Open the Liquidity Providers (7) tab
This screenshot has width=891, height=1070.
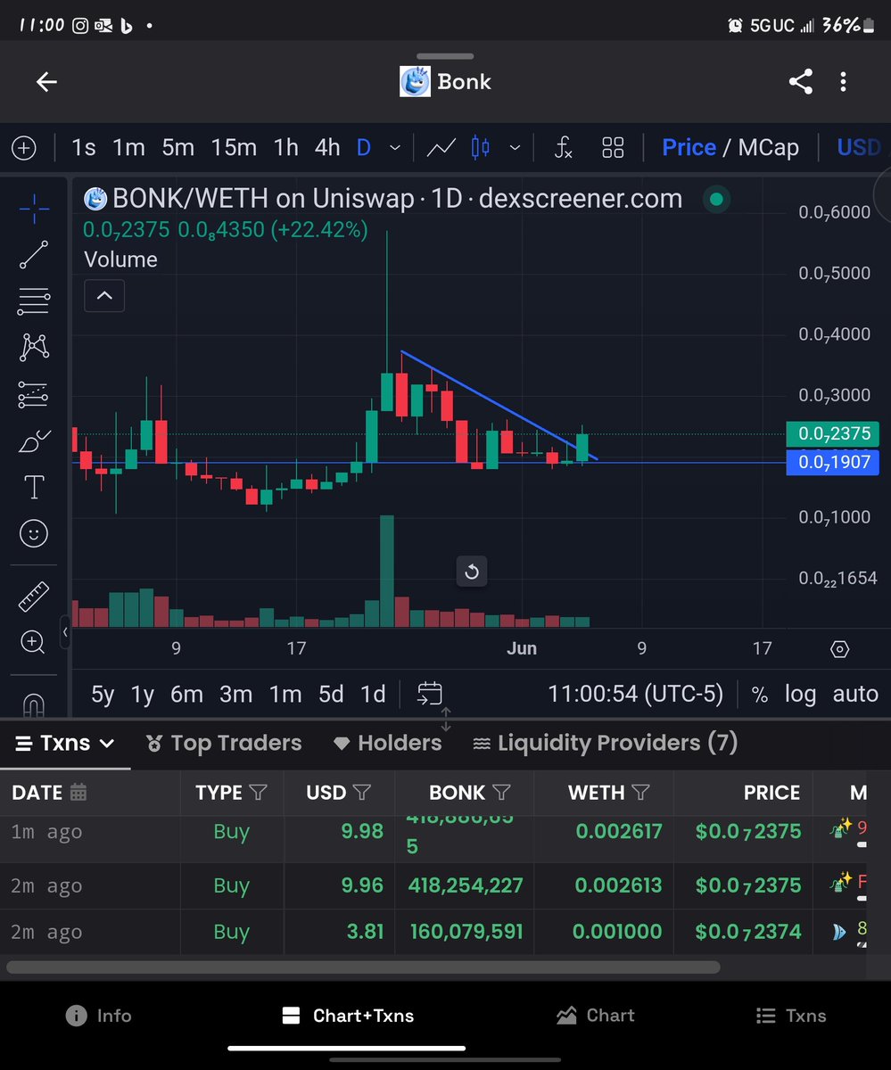click(605, 743)
